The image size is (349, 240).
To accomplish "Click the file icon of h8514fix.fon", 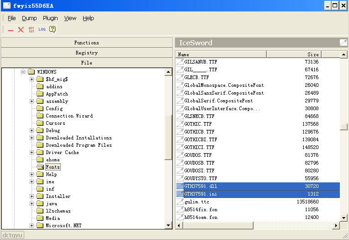I will (180, 209).
